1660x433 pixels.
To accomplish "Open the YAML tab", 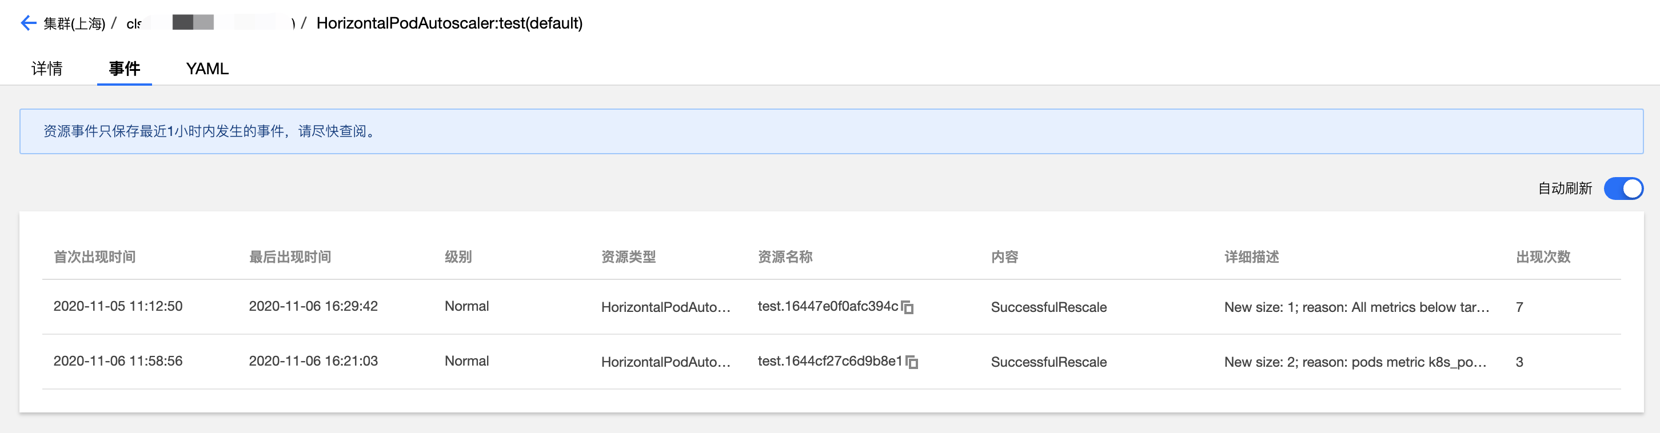I will tap(207, 69).
